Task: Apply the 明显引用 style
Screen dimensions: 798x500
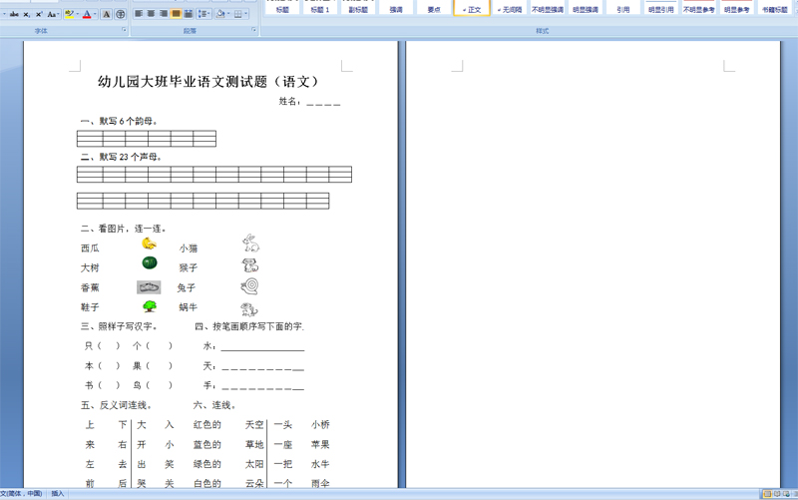Action: coord(661,8)
